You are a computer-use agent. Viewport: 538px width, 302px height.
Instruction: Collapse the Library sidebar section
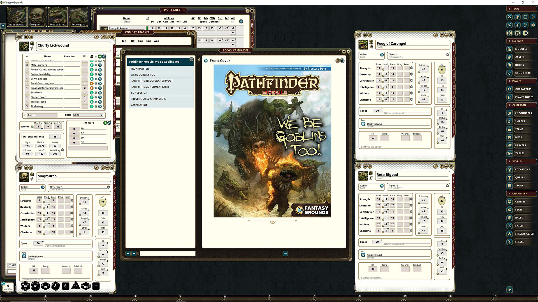pyautogui.click(x=509, y=41)
